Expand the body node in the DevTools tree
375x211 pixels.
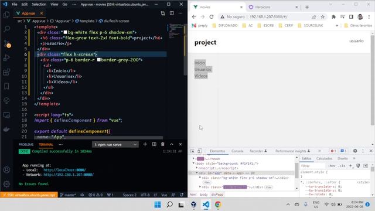(x=193, y=164)
